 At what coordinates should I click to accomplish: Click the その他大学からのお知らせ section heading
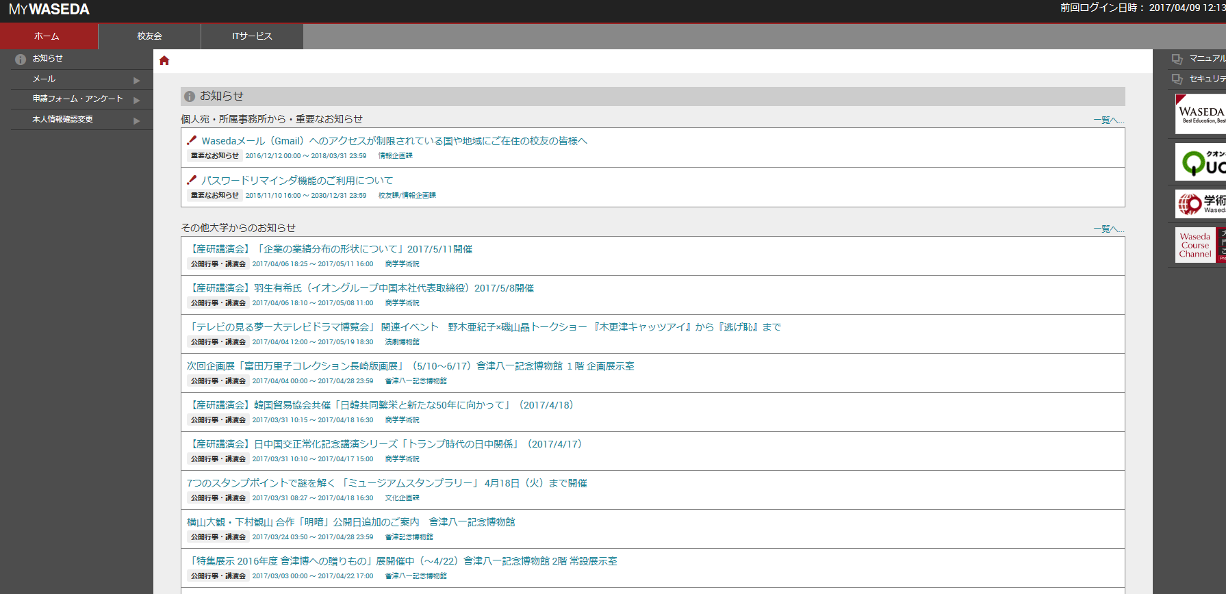(238, 228)
